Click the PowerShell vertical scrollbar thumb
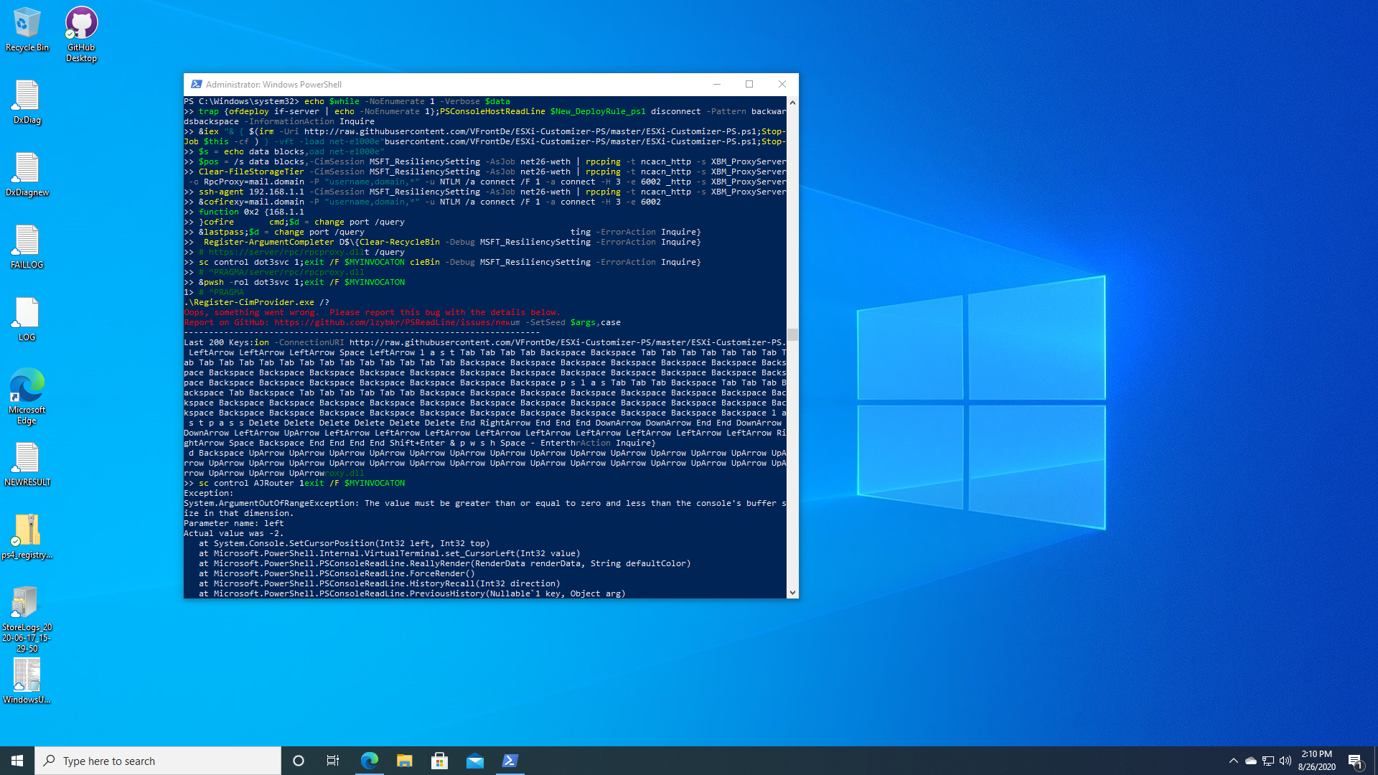The width and height of the screenshot is (1378, 775). [792, 334]
